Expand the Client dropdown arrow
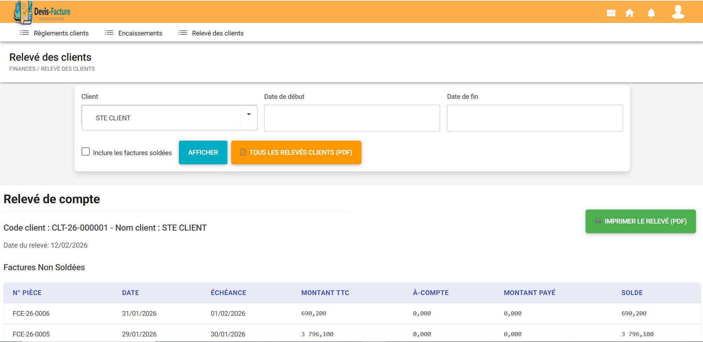 249,114
